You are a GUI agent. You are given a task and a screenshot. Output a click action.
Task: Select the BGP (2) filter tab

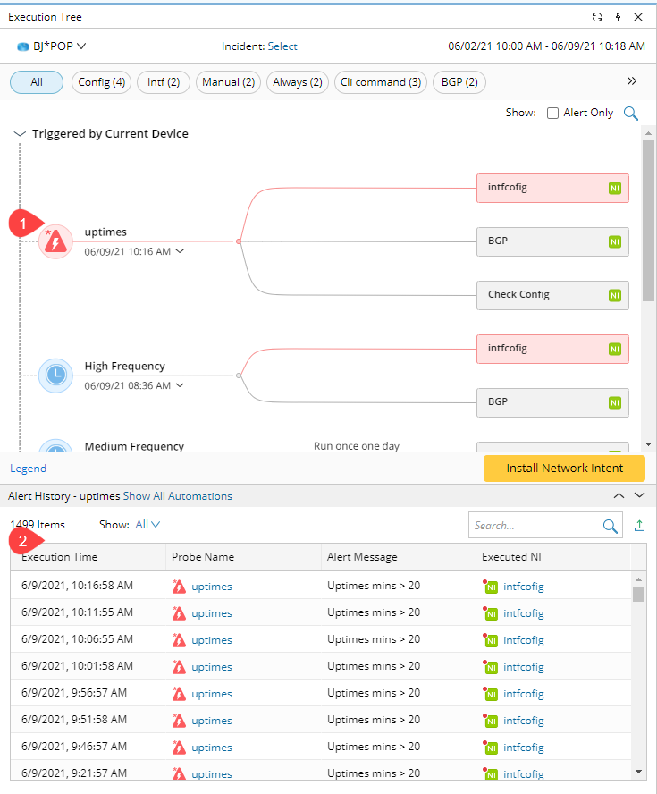(x=459, y=82)
